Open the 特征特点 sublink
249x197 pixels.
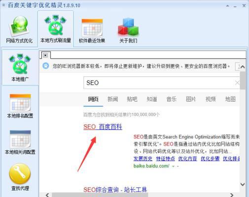point(166,159)
